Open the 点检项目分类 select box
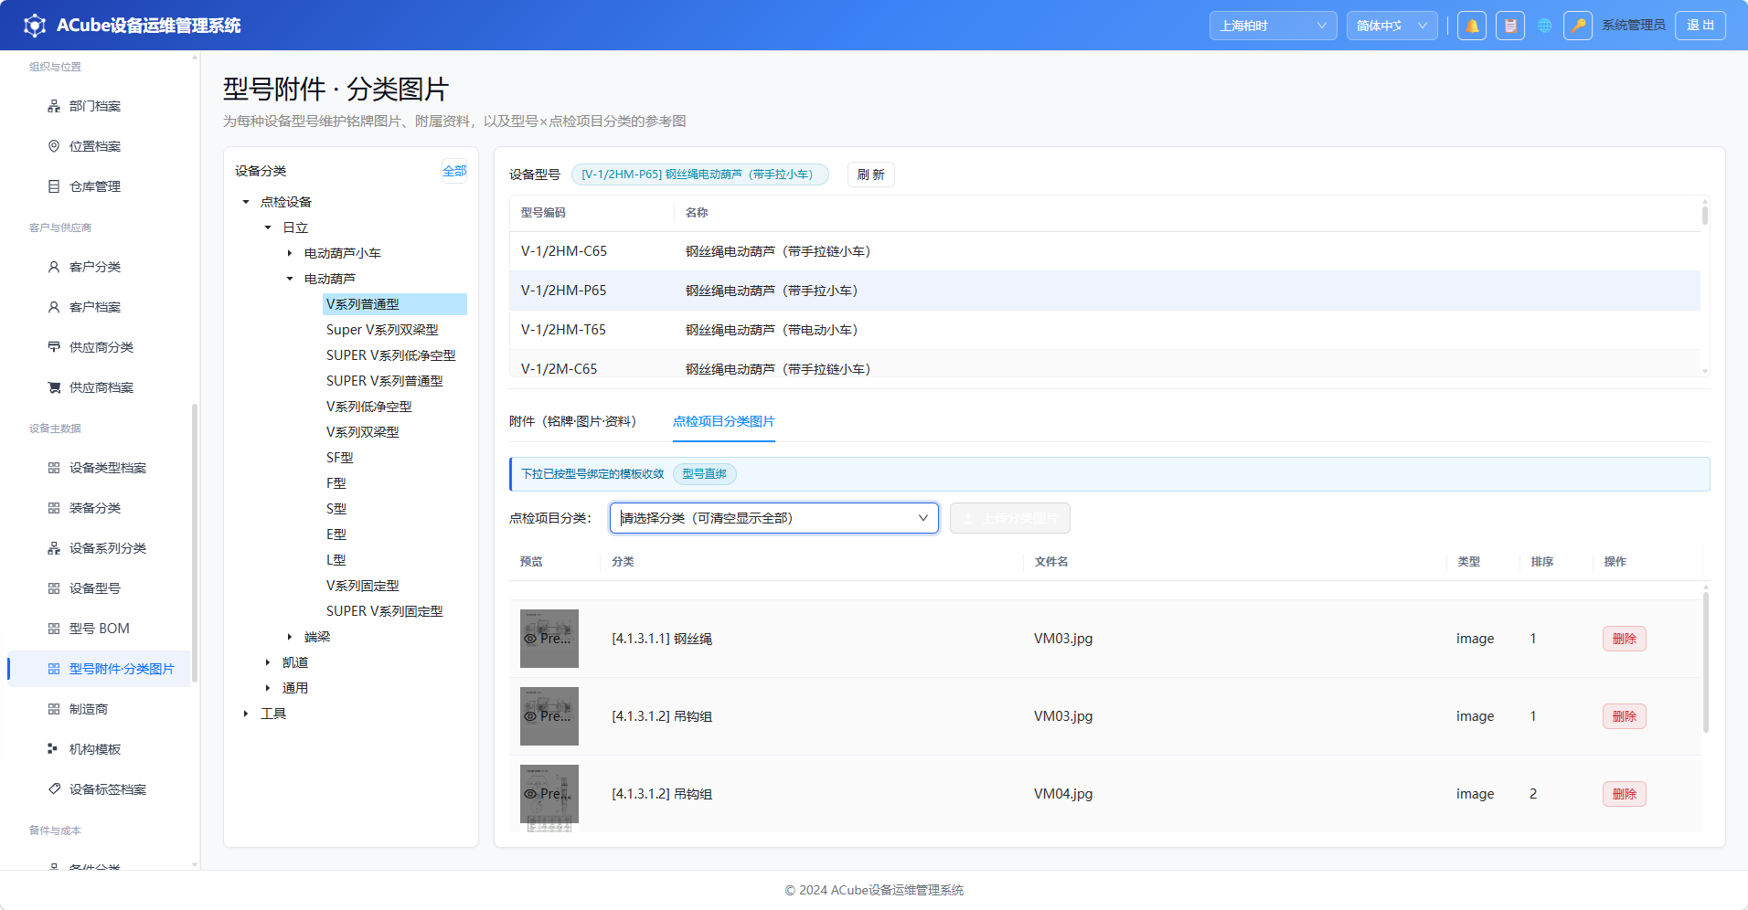Image resolution: width=1748 pixels, height=910 pixels. [774, 518]
